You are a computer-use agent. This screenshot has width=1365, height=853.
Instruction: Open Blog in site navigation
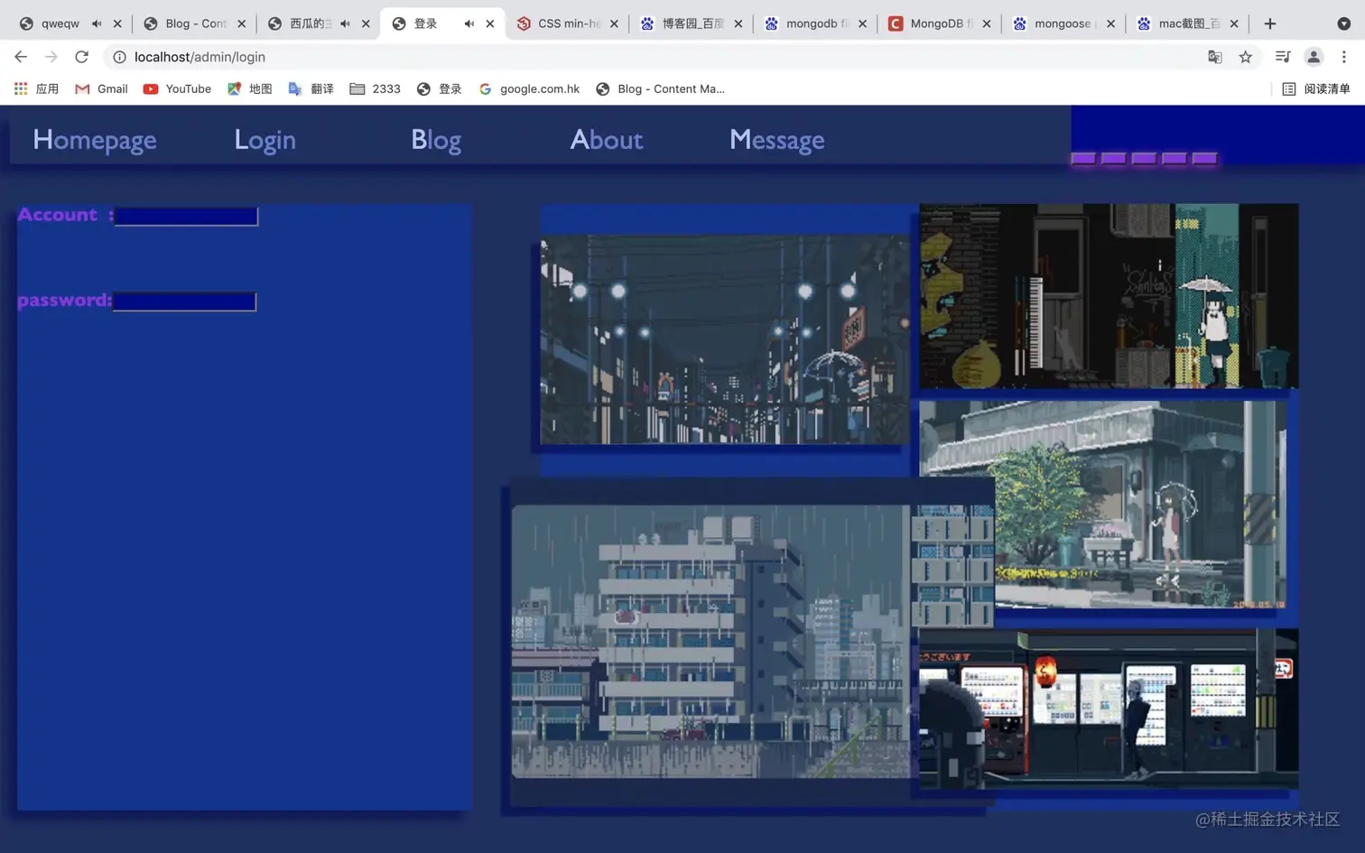tap(436, 140)
